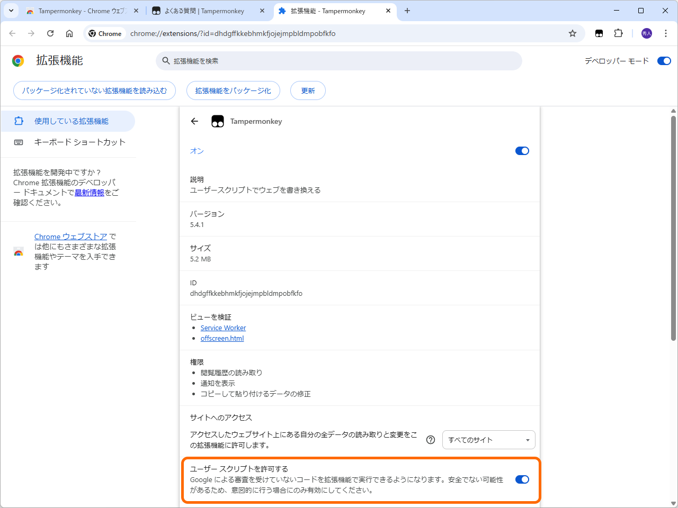
Task: Open the すべてのサイト dropdown
Action: tap(488, 440)
